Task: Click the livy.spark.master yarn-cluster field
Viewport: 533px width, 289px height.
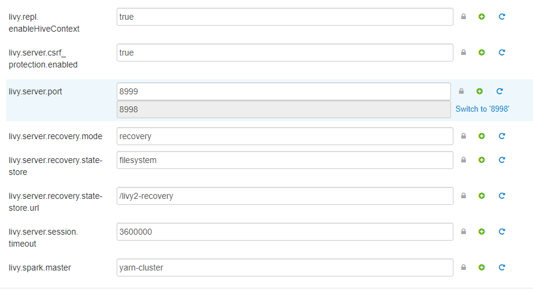Action: coord(285,268)
